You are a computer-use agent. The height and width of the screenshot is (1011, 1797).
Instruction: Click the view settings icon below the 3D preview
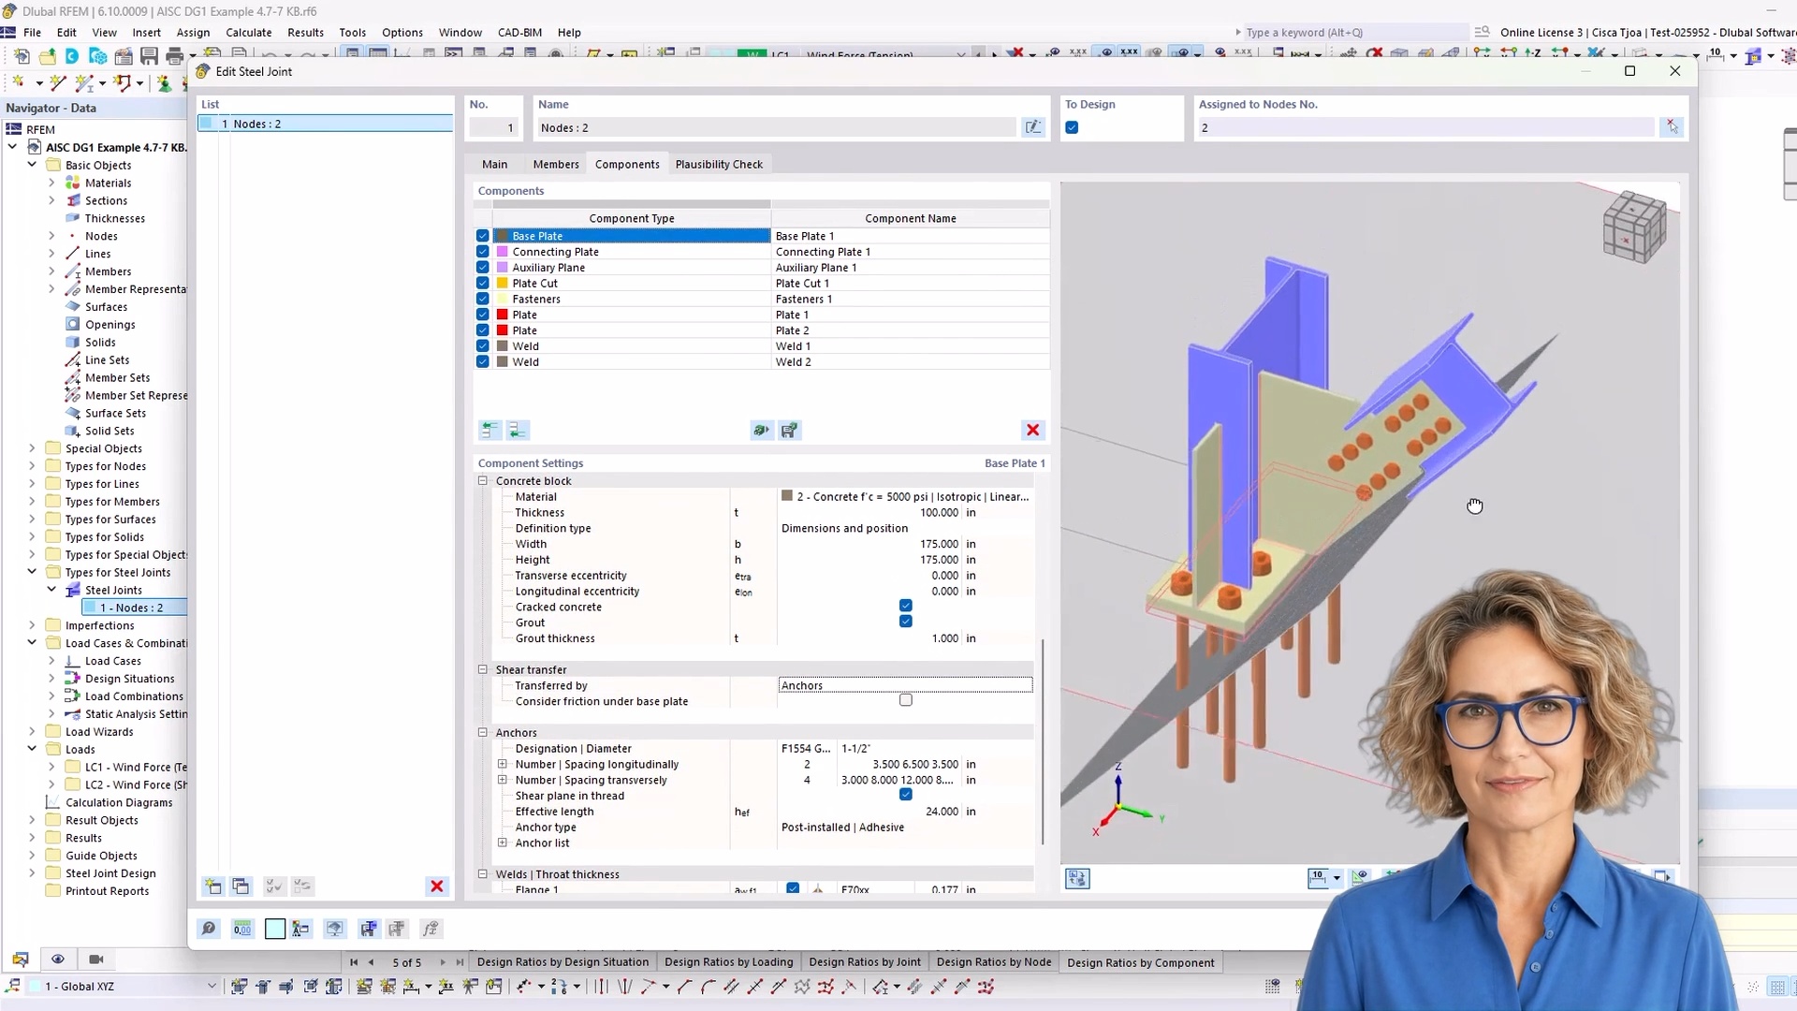click(1077, 878)
